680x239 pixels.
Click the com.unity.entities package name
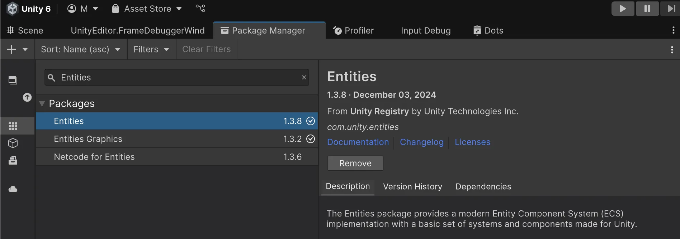point(363,127)
